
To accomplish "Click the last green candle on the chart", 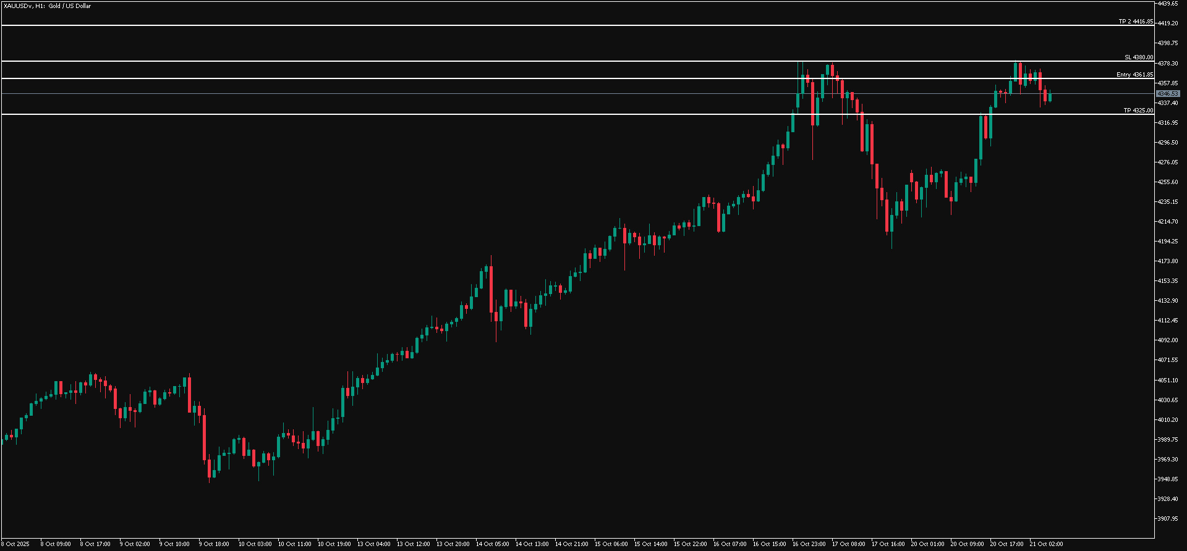I will pos(1050,96).
